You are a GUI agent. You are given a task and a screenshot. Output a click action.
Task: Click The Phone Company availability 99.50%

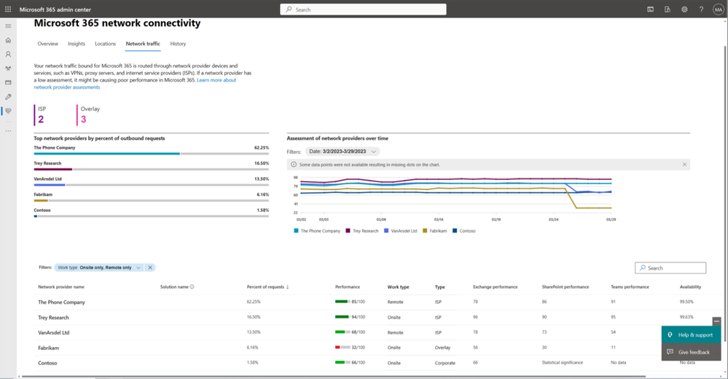coord(686,302)
